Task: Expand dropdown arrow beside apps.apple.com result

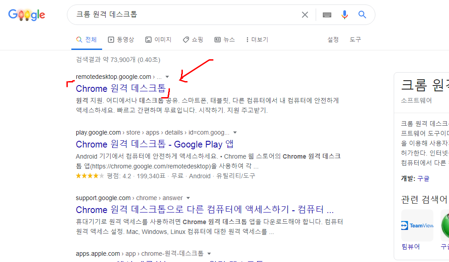Action: 209,254
